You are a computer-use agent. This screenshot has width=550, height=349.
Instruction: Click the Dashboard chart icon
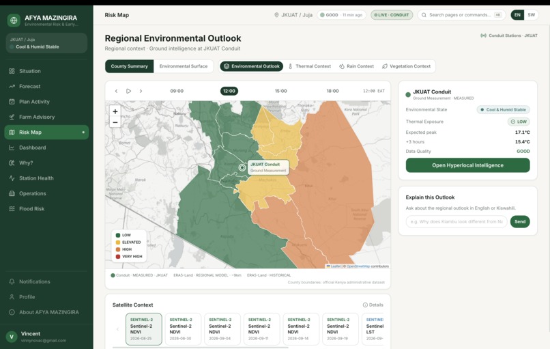tap(12, 148)
